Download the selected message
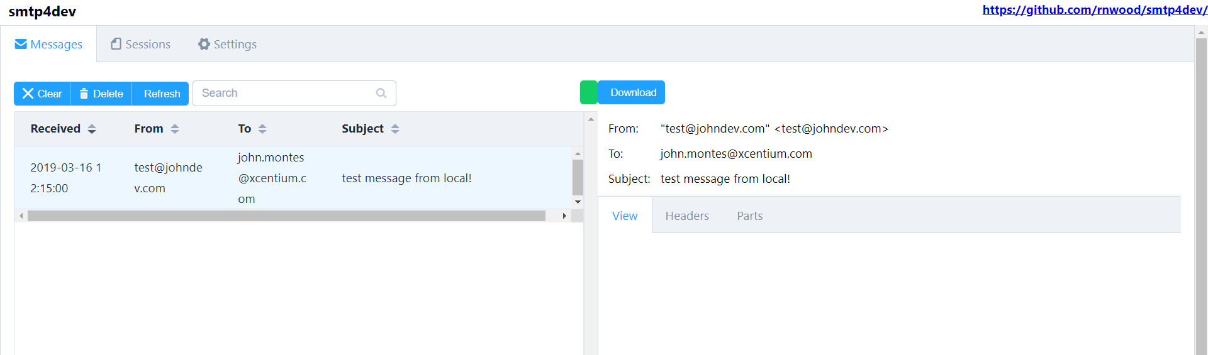Viewport: 1208px width, 355px height. tap(632, 92)
